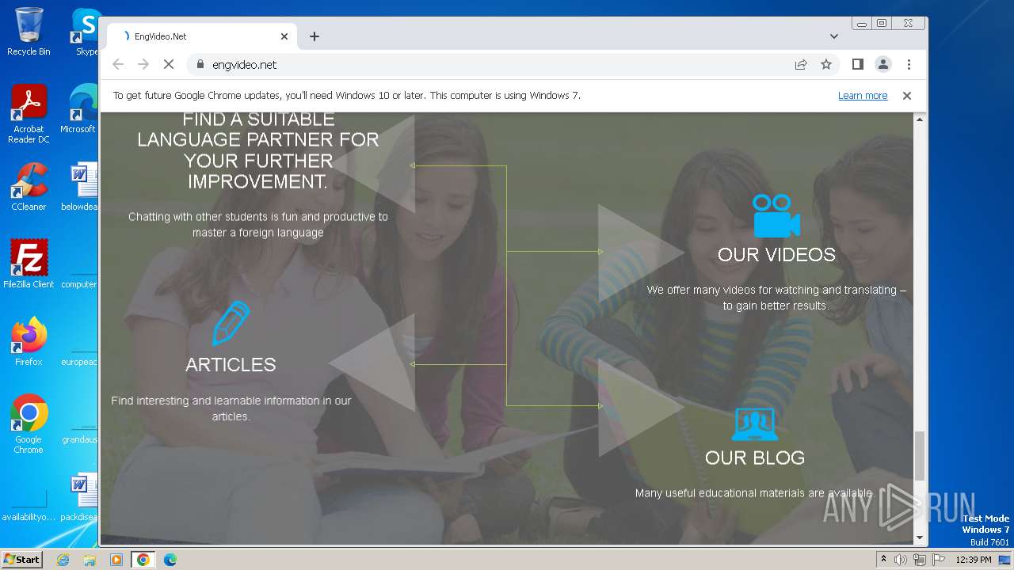This screenshot has height=570, width=1014.
Task: Select the EngVideo.Net tab
Action: click(x=202, y=36)
